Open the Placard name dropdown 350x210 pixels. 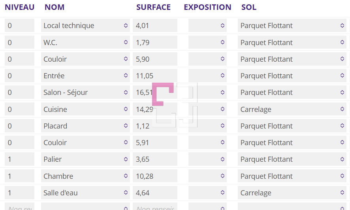tap(85, 126)
